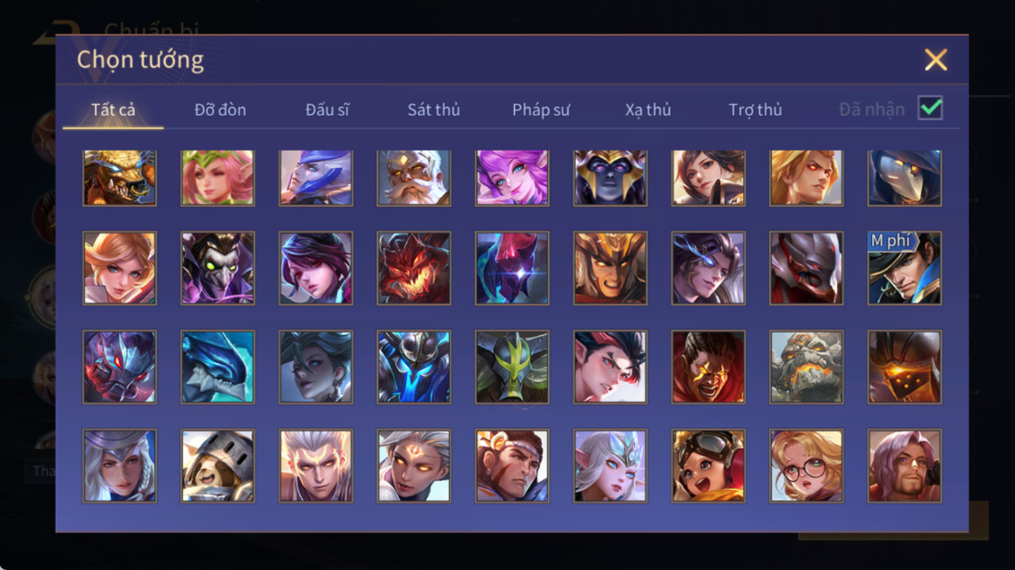Switch to the Đấu sĩ tab
The image size is (1015, 570).
327,110
